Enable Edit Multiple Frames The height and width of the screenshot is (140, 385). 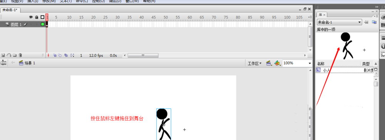coord(66,56)
